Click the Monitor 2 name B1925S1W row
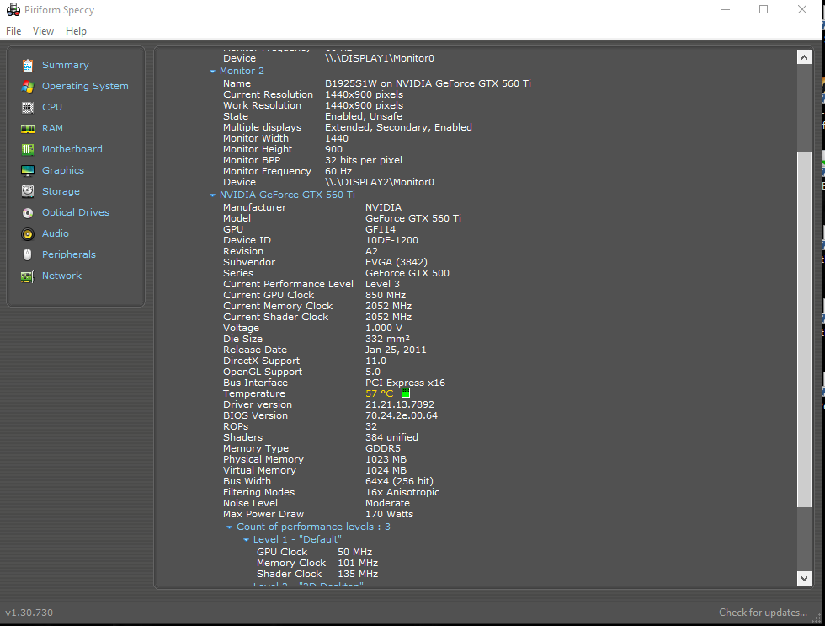Viewport: 825px width, 626px height. point(377,83)
